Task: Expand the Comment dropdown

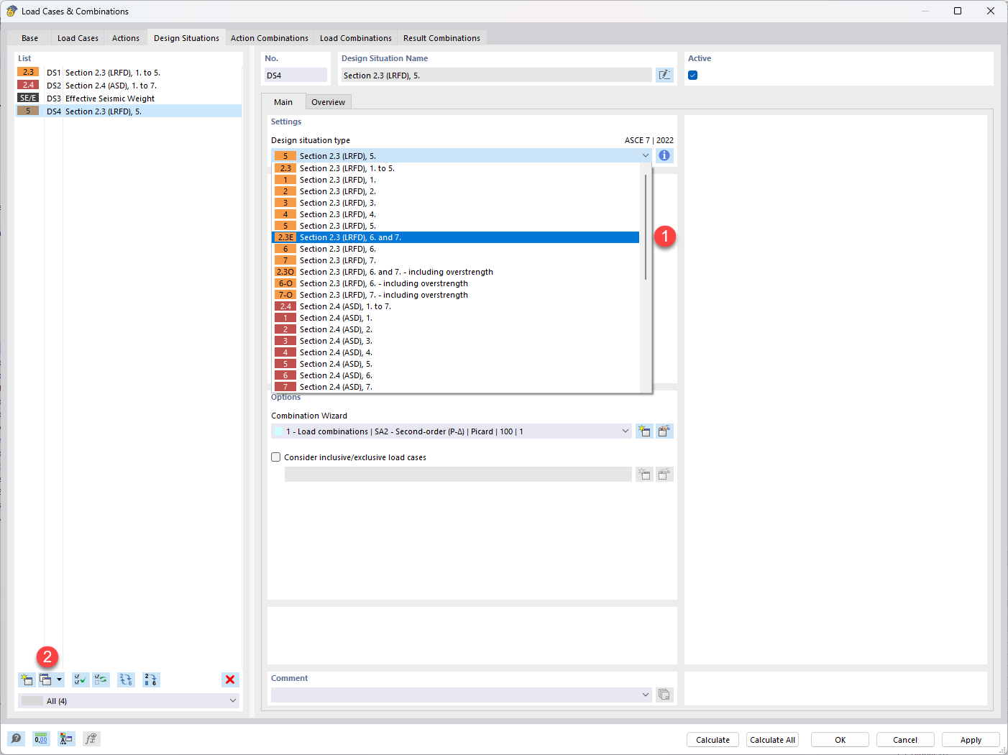Action: point(645,695)
